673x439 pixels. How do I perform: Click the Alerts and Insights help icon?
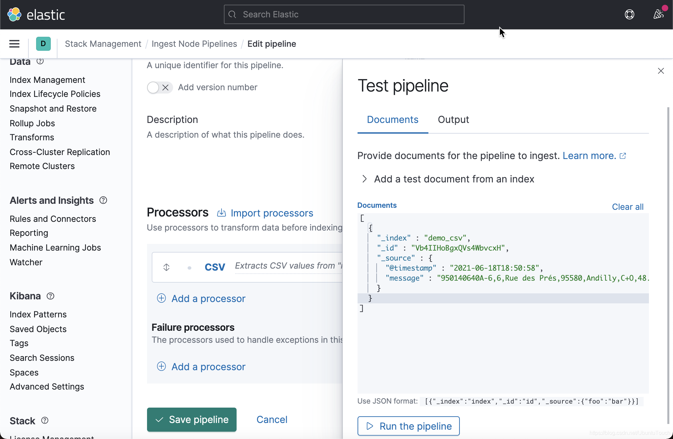(103, 200)
